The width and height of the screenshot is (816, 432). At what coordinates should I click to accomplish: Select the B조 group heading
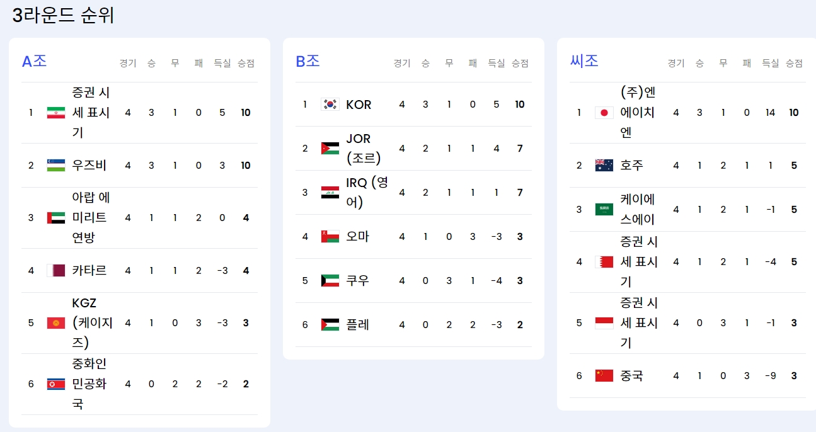pyautogui.click(x=308, y=62)
